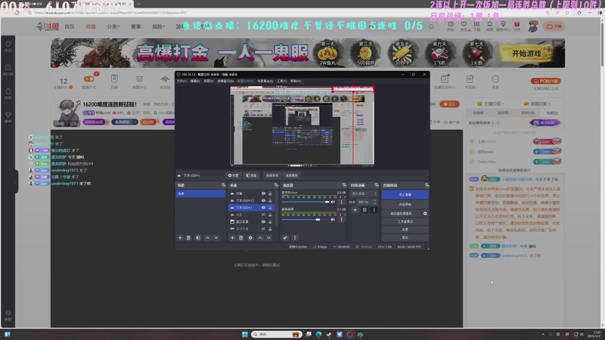This screenshot has height=340, width=605.
Task: Open customer service headset icon in sidebar
Action: coord(8,314)
